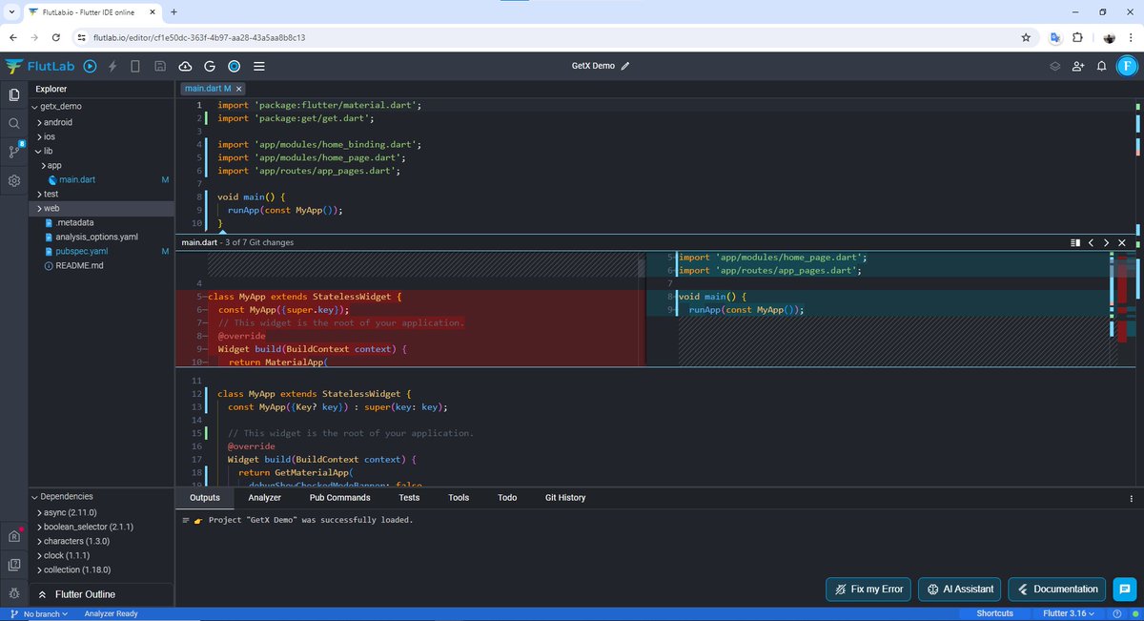
Task: Save the file with the floppy icon
Action: (160, 66)
